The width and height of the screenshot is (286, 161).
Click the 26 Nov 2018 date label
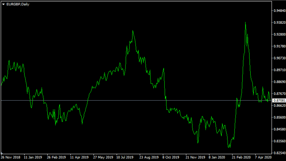[10, 157]
